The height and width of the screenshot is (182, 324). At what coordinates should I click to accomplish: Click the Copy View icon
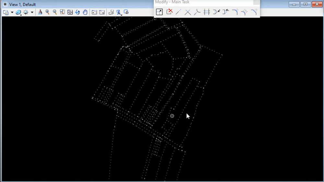pyautogui.click(x=111, y=12)
